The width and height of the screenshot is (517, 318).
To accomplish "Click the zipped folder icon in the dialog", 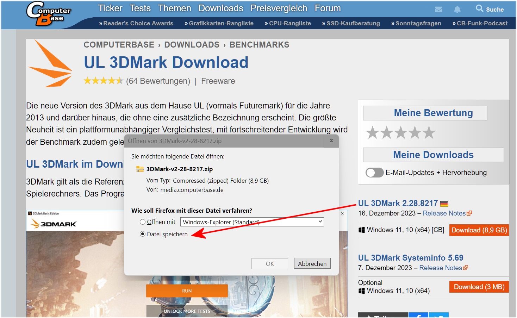I will (x=140, y=169).
